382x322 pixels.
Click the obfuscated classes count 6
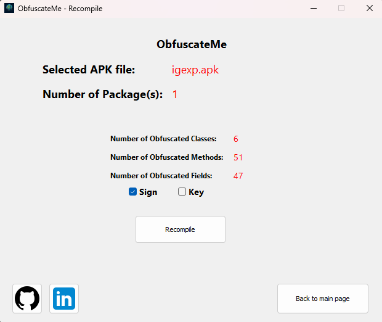(x=236, y=139)
